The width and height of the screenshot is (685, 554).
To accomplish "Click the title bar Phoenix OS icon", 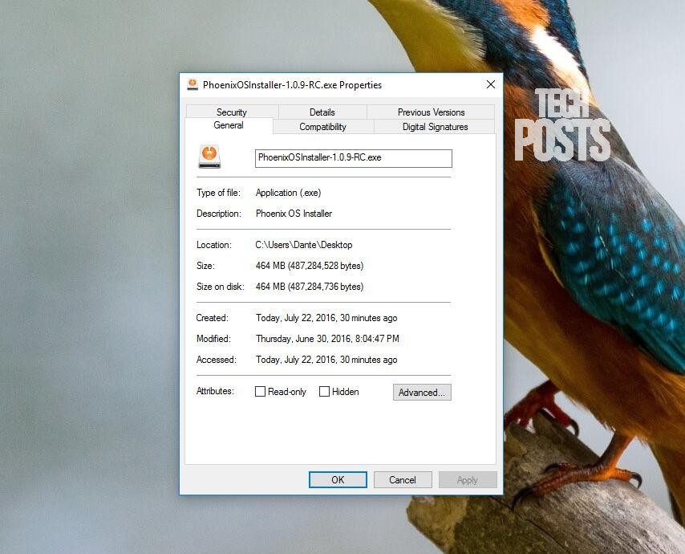I will click(193, 84).
